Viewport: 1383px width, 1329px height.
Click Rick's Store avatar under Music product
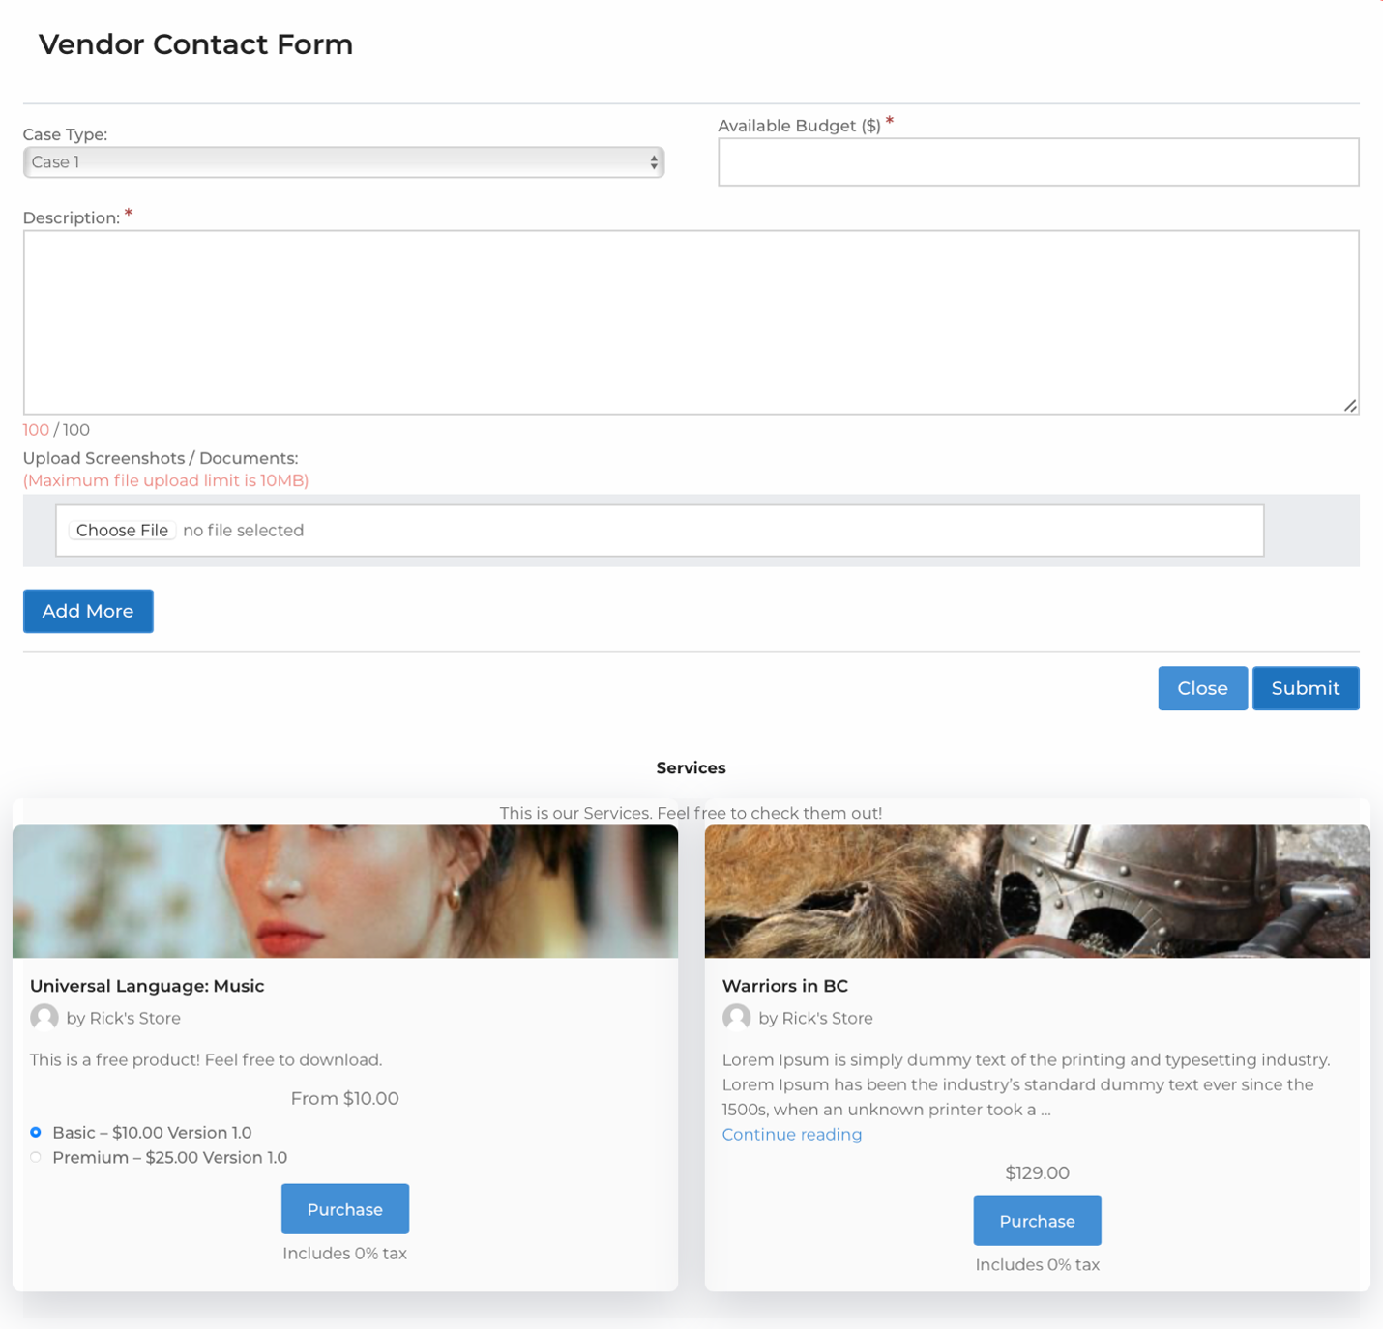(x=44, y=1018)
